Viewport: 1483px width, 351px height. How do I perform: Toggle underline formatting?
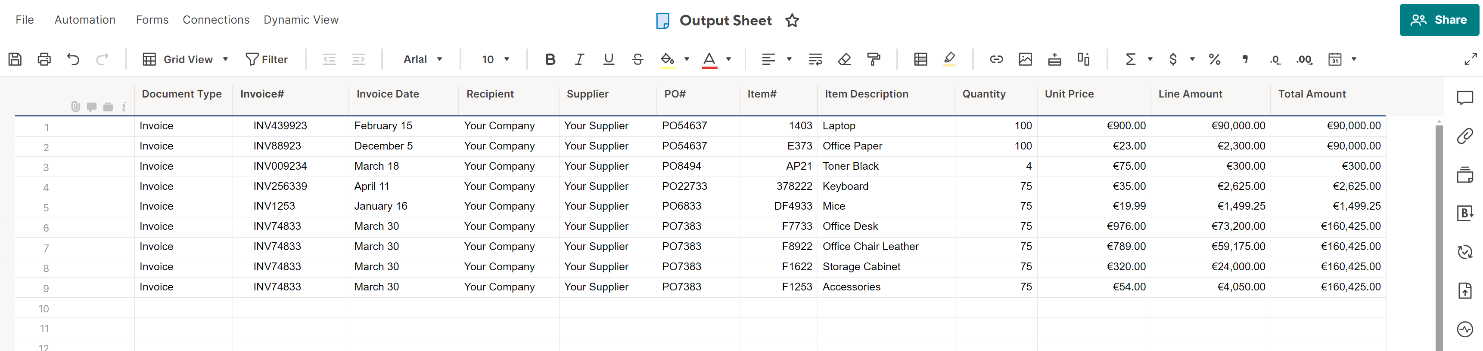(609, 59)
